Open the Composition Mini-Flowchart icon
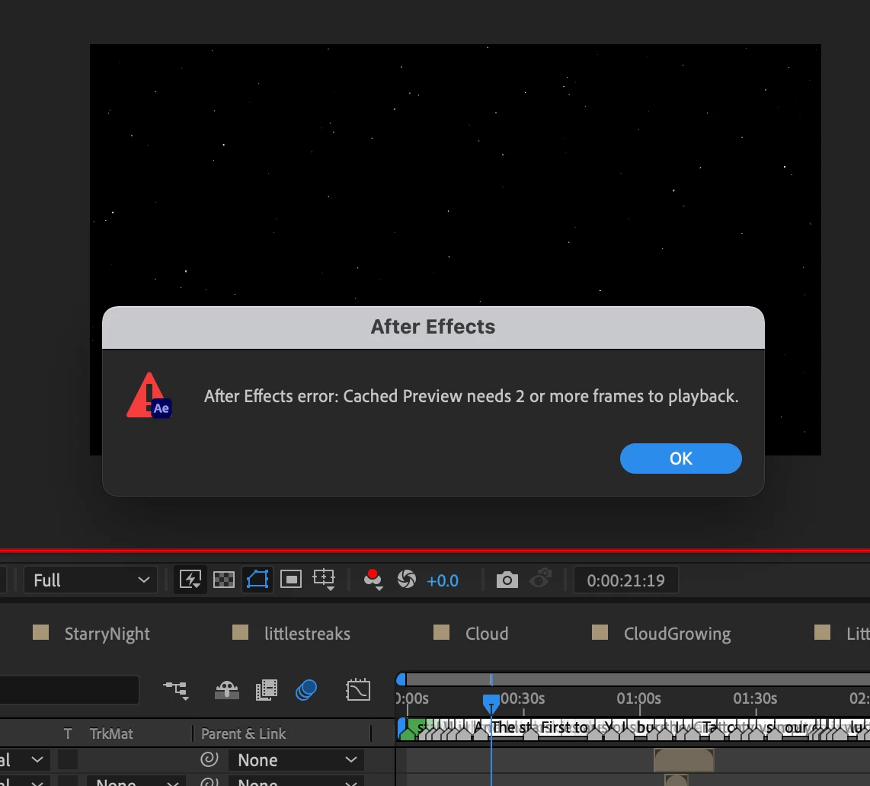This screenshot has height=786, width=870. [x=177, y=690]
